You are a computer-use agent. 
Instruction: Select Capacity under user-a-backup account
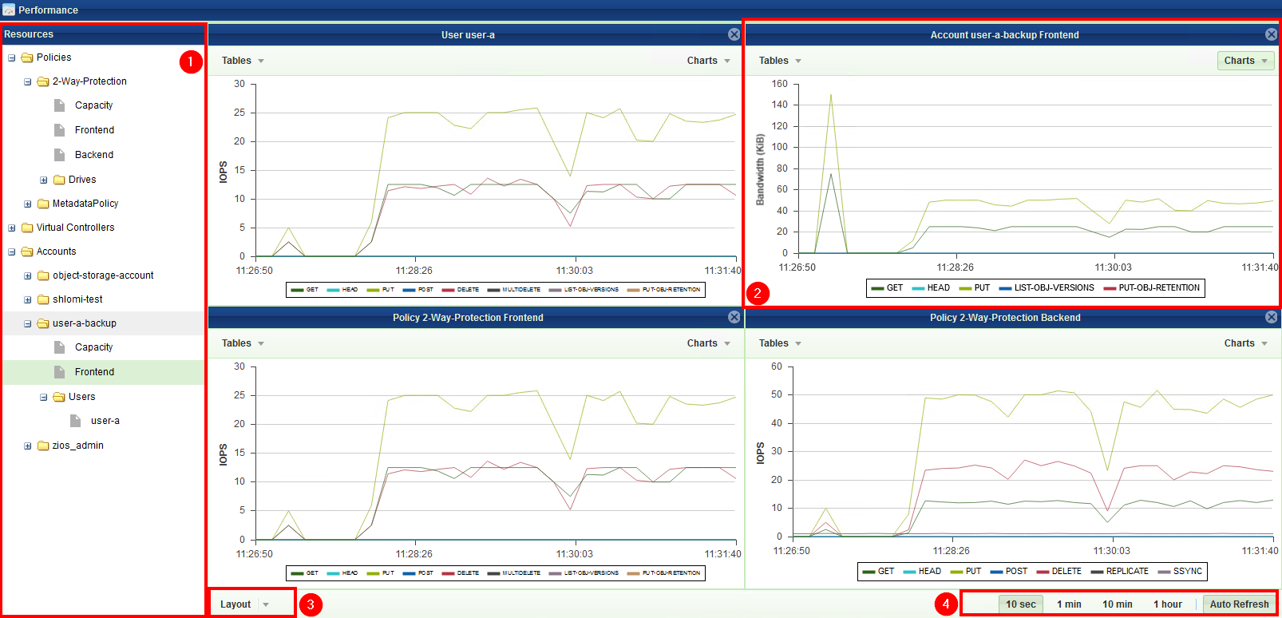click(93, 347)
